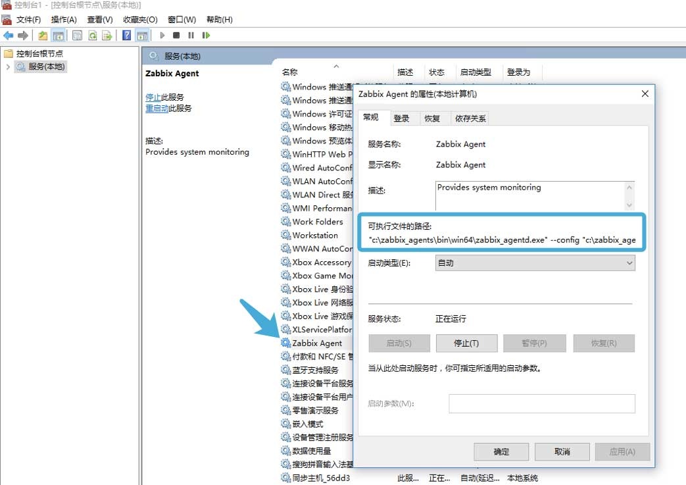
Task: Open the 启动类型 combo box set to 自动
Action: [535, 263]
